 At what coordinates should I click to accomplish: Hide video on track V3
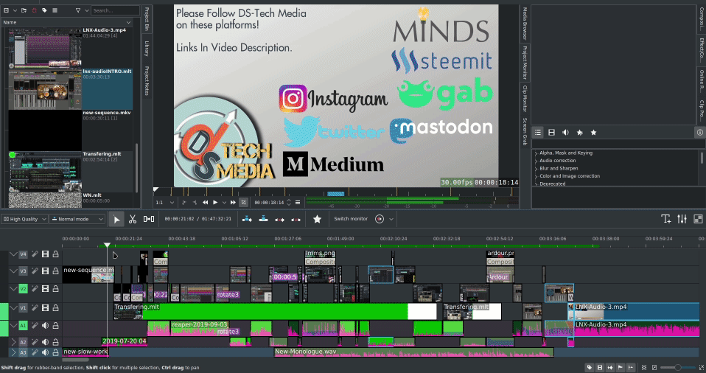(45, 271)
